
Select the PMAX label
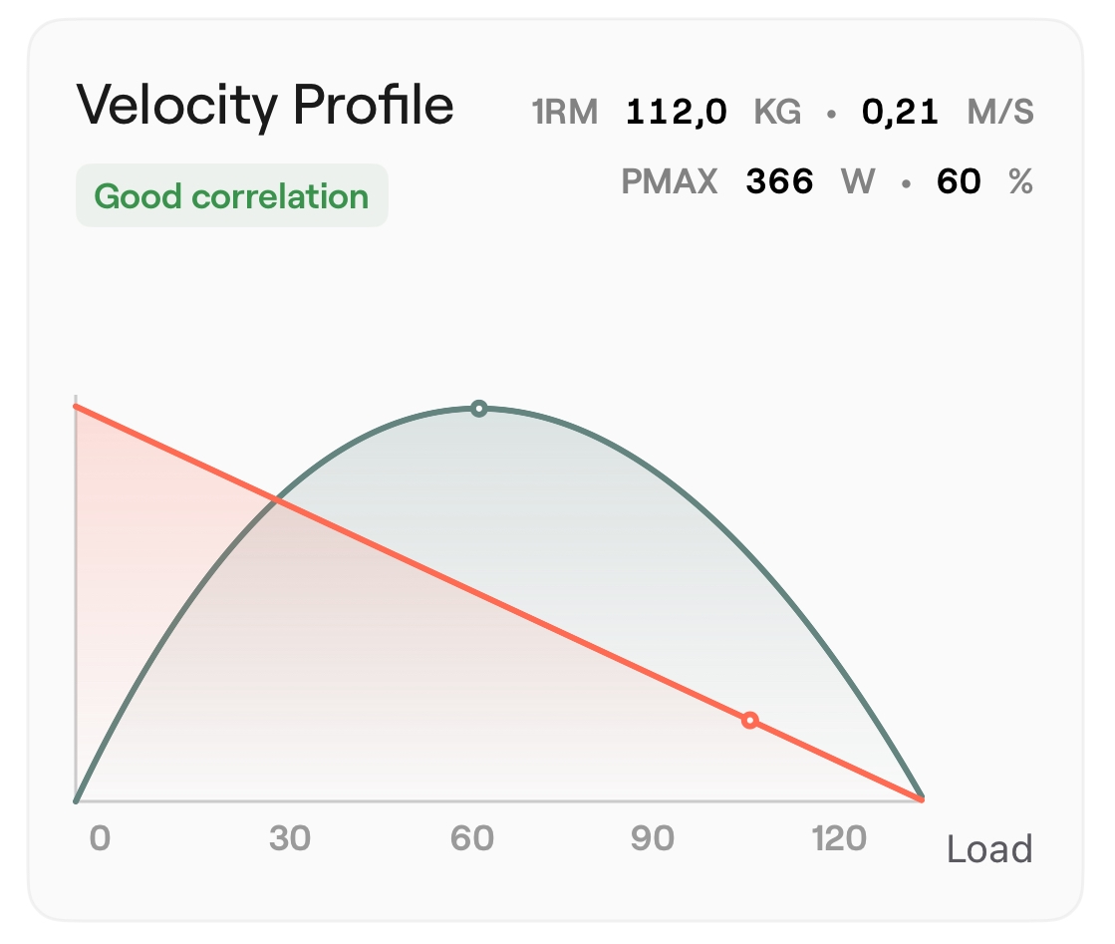[670, 181]
